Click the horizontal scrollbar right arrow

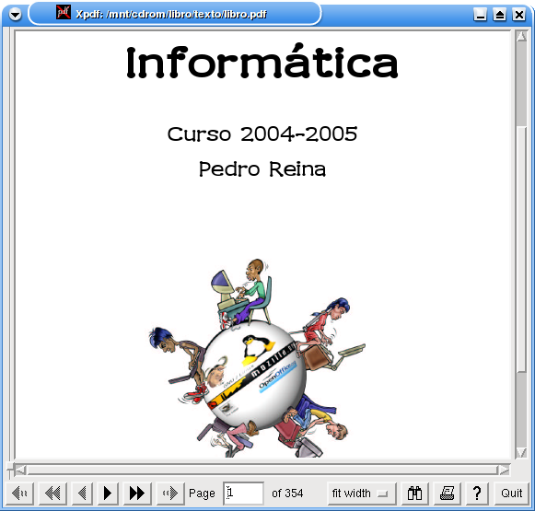pyautogui.click(x=504, y=470)
